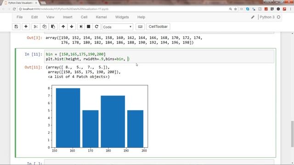Open the orange-red square extension icon
The width and height of the screenshot is (294, 165).
(266, 9)
